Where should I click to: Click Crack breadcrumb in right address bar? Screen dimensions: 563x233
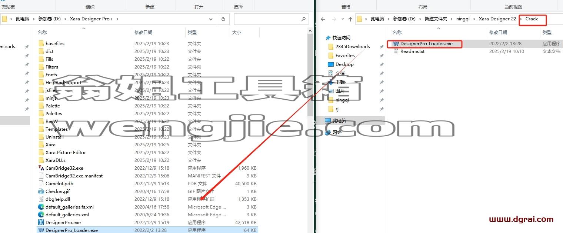click(x=532, y=19)
